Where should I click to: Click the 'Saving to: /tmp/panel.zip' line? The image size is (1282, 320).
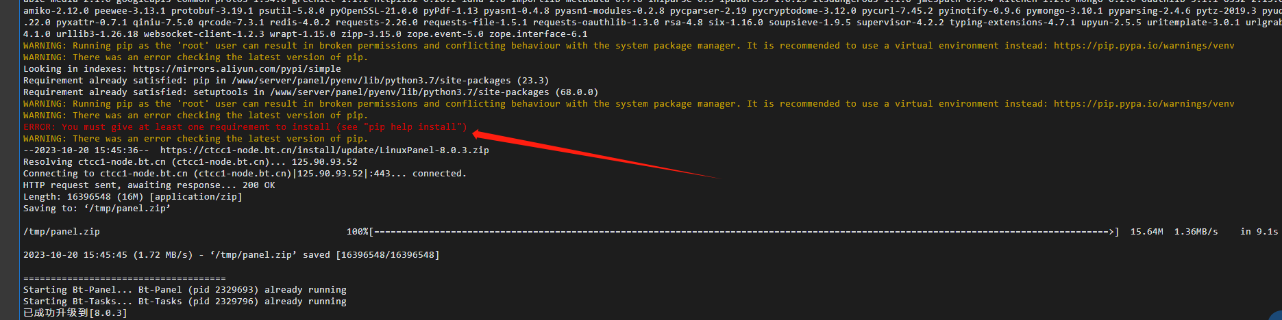[x=97, y=209]
